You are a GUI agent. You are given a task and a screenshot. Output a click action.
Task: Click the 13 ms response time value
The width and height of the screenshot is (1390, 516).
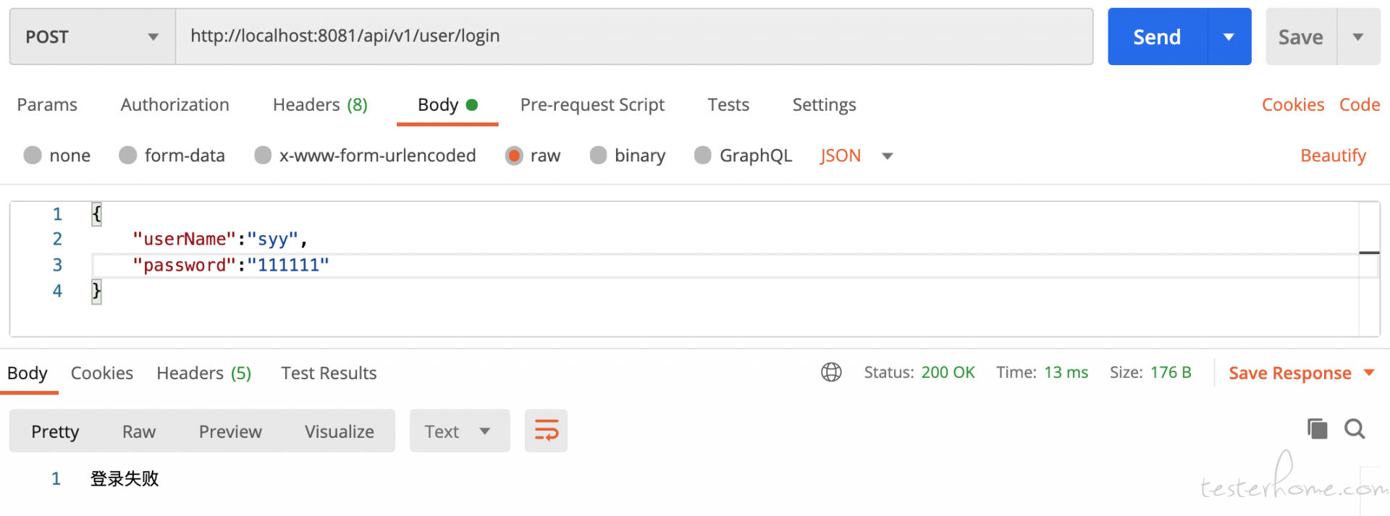(1066, 372)
